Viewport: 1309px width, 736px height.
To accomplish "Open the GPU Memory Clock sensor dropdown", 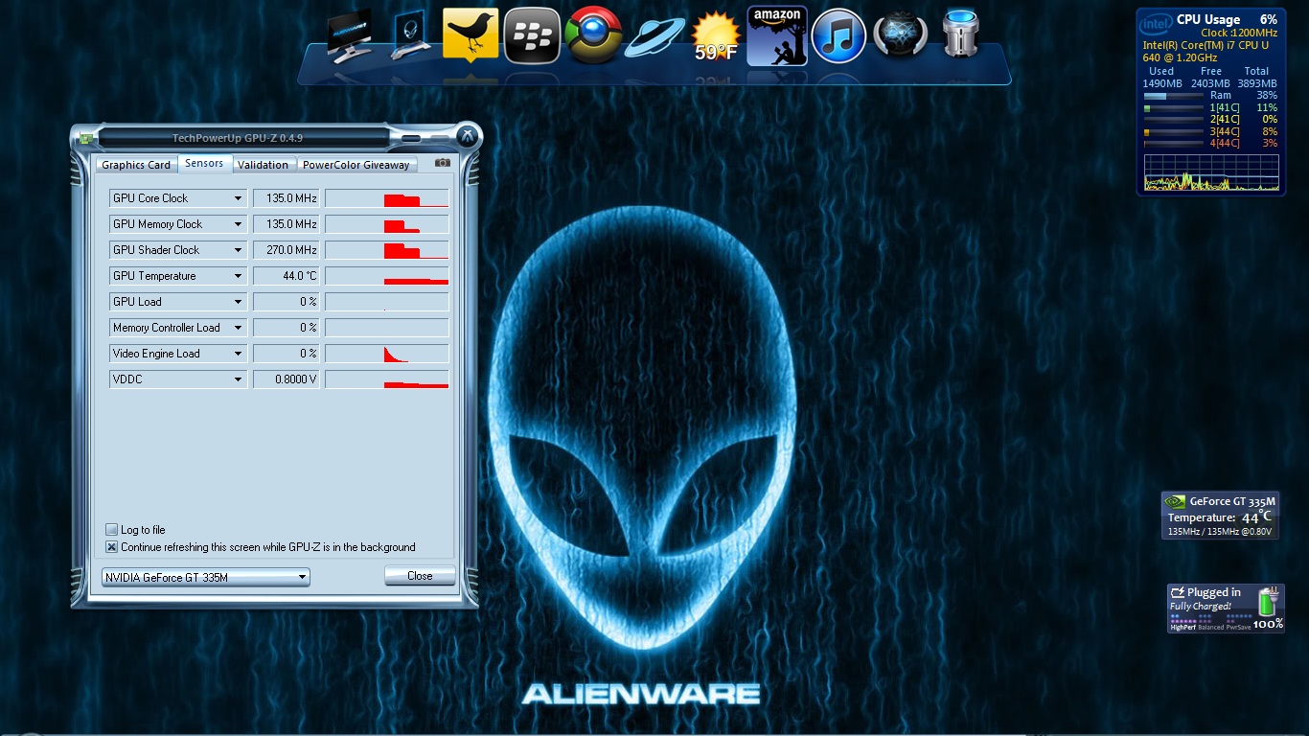I will 178,224.
